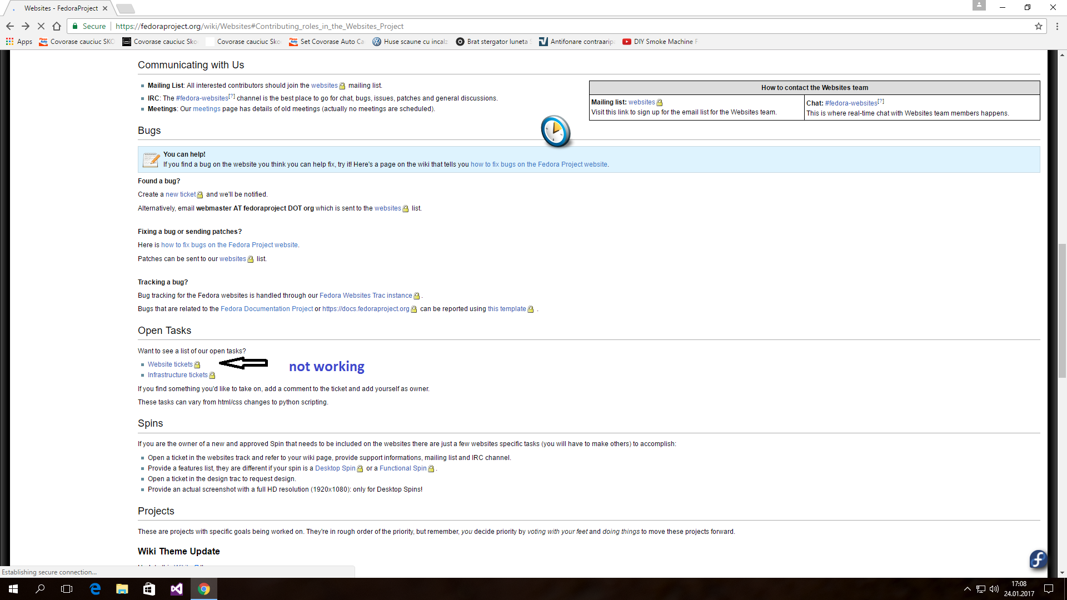Show hidden system tray icons
Image resolution: width=1067 pixels, height=600 pixels.
click(967, 589)
